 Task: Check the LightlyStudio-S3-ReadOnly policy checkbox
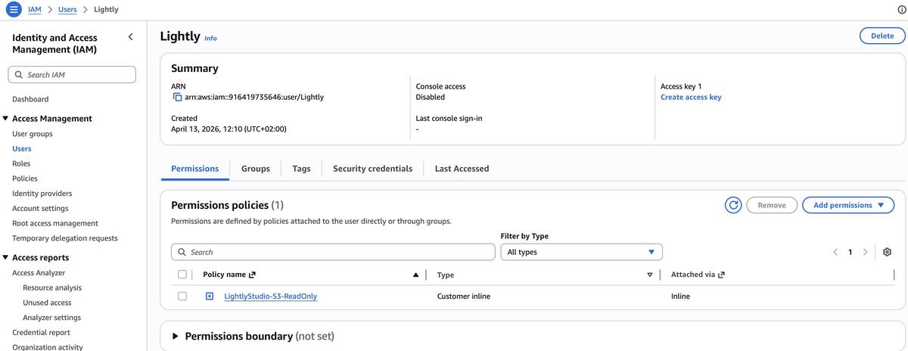[x=182, y=296]
